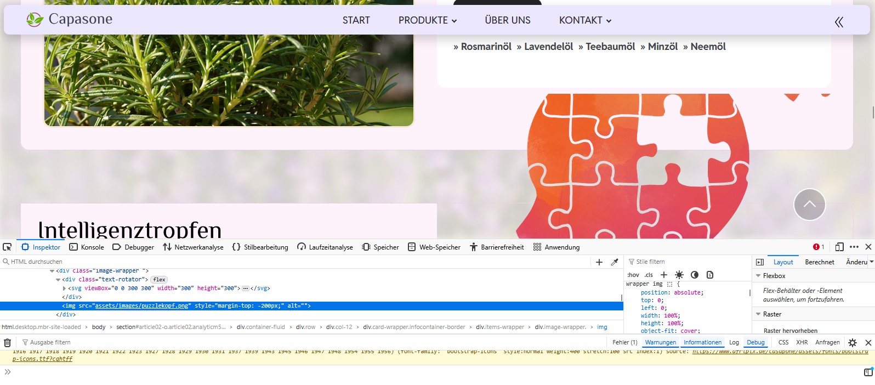Collapse the Raster section

point(758,314)
